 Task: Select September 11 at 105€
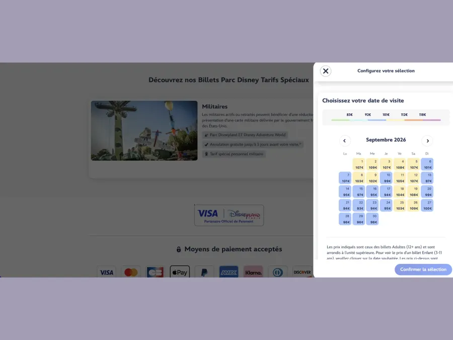click(400, 178)
